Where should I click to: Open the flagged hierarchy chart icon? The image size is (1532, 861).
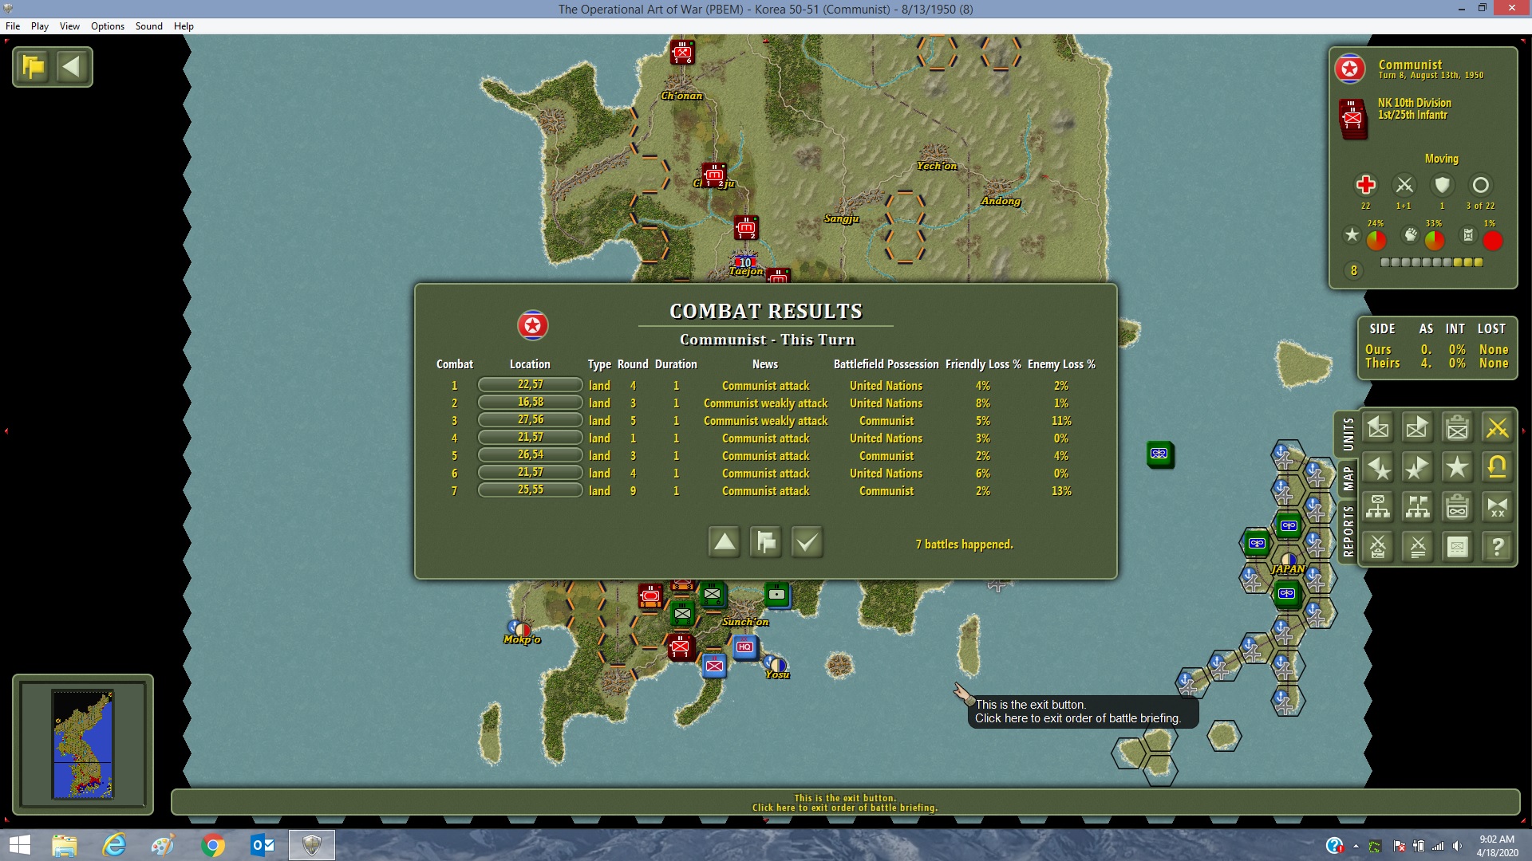pyautogui.click(x=1417, y=507)
